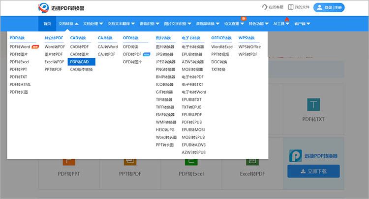Open OFD转PDF link

[x=132, y=54]
